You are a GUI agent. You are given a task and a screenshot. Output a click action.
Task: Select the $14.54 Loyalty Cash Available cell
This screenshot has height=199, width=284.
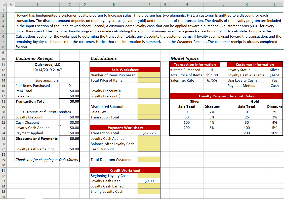pyautogui.click(x=274, y=75)
